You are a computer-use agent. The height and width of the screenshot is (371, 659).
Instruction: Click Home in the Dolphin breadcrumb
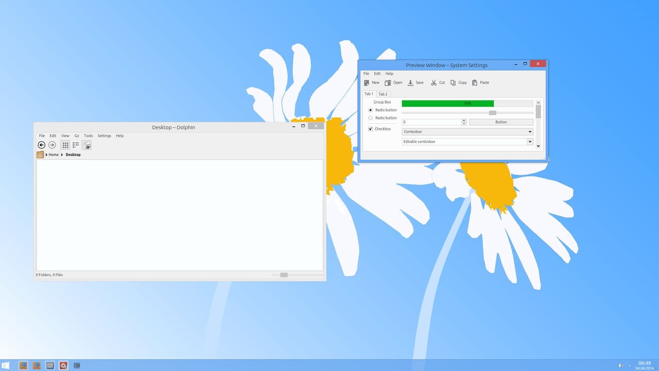(x=54, y=155)
